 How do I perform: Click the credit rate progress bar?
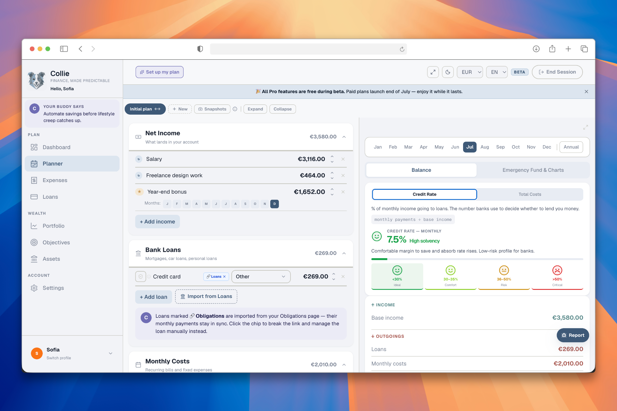[477, 259]
